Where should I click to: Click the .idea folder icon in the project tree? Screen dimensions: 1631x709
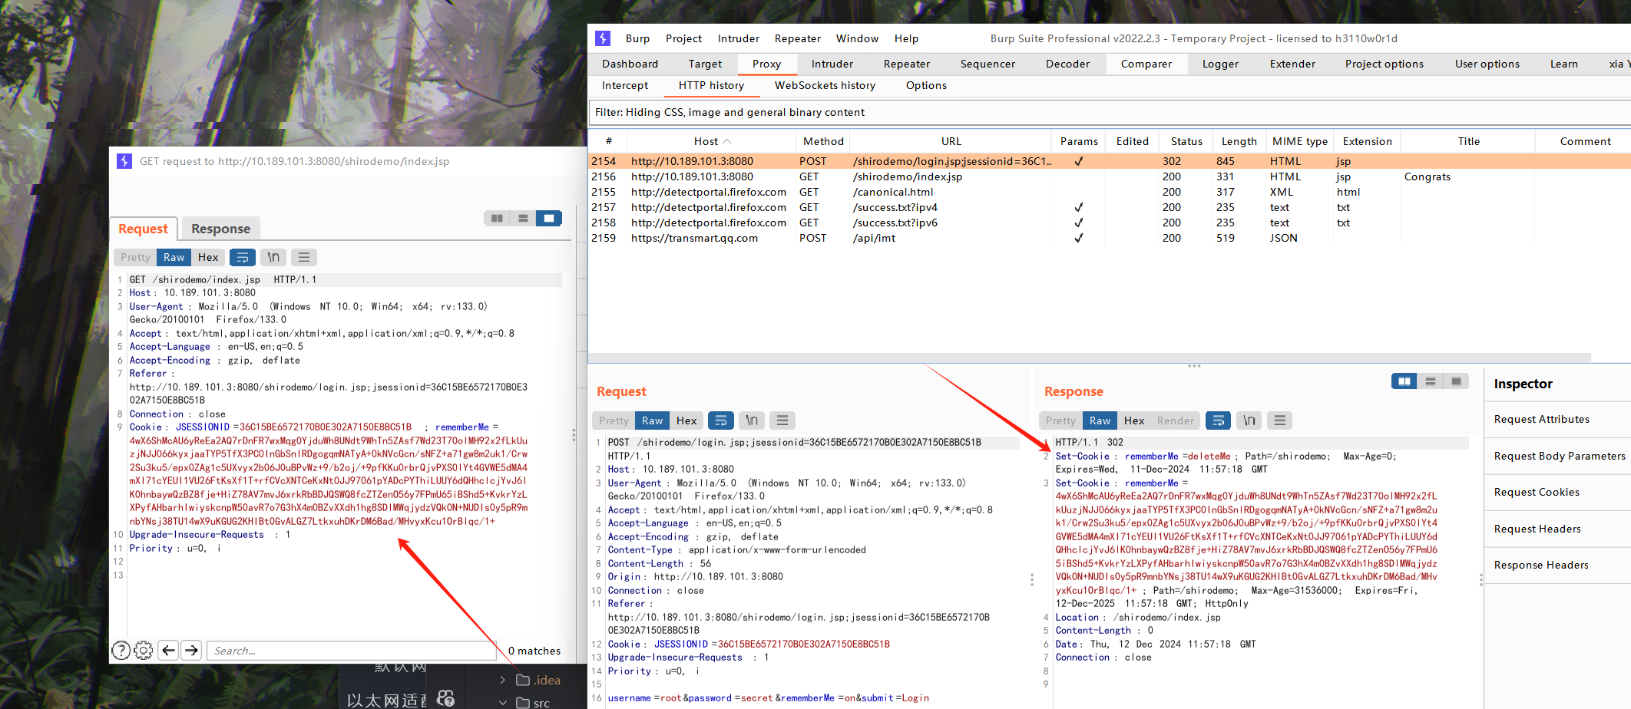pyautogui.click(x=523, y=680)
